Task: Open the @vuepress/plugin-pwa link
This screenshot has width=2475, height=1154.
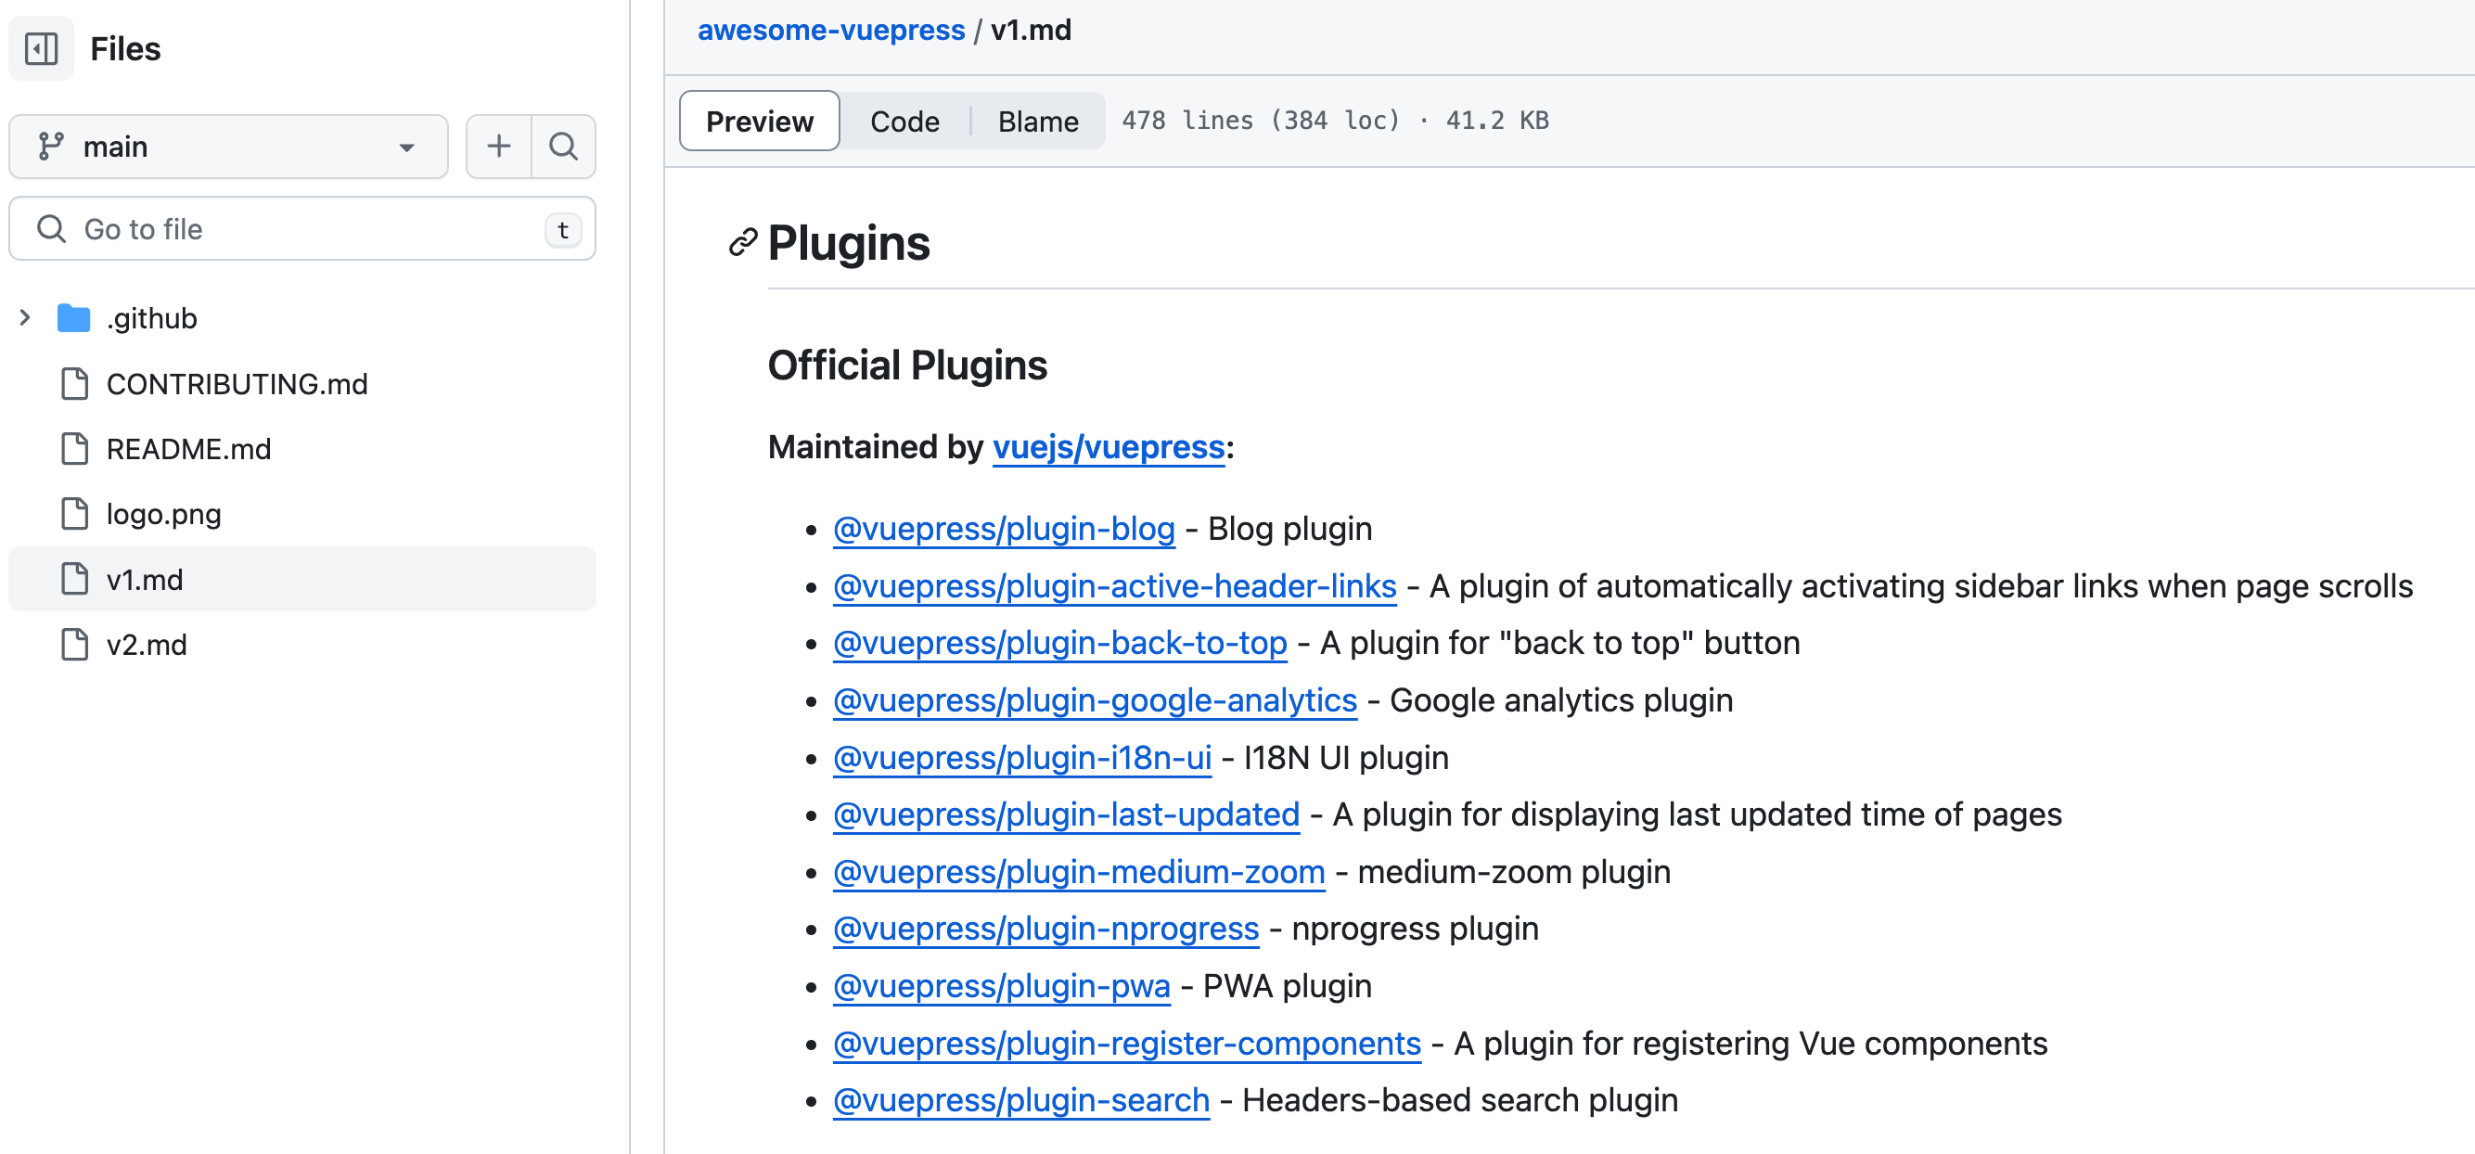Action: tap(1000, 986)
